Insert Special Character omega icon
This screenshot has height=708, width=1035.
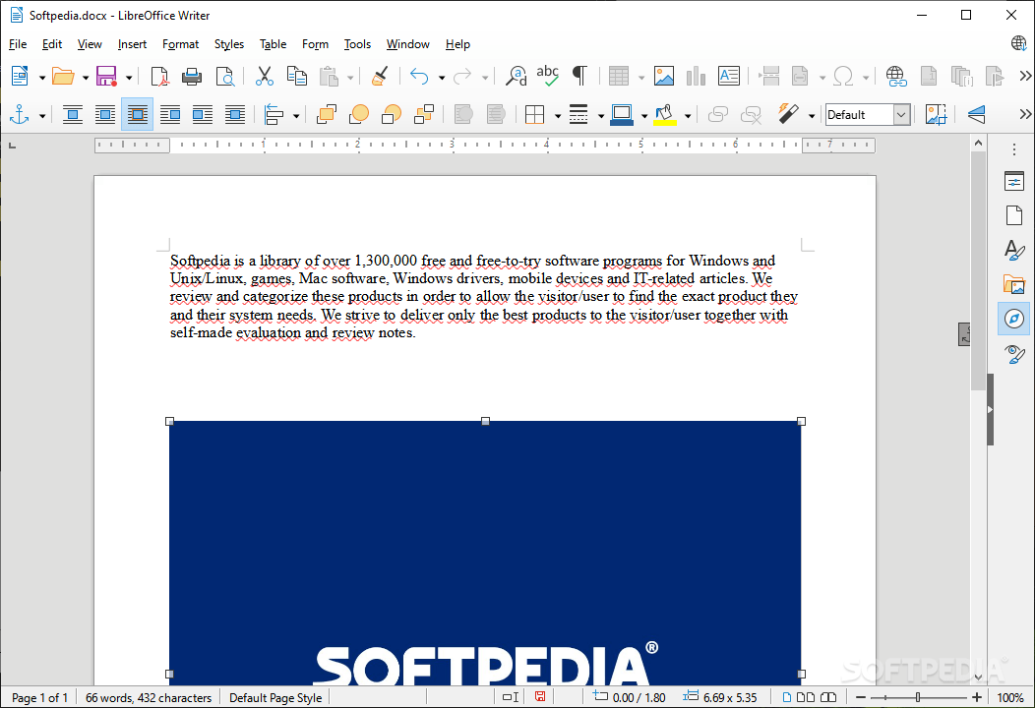click(x=843, y=76)
